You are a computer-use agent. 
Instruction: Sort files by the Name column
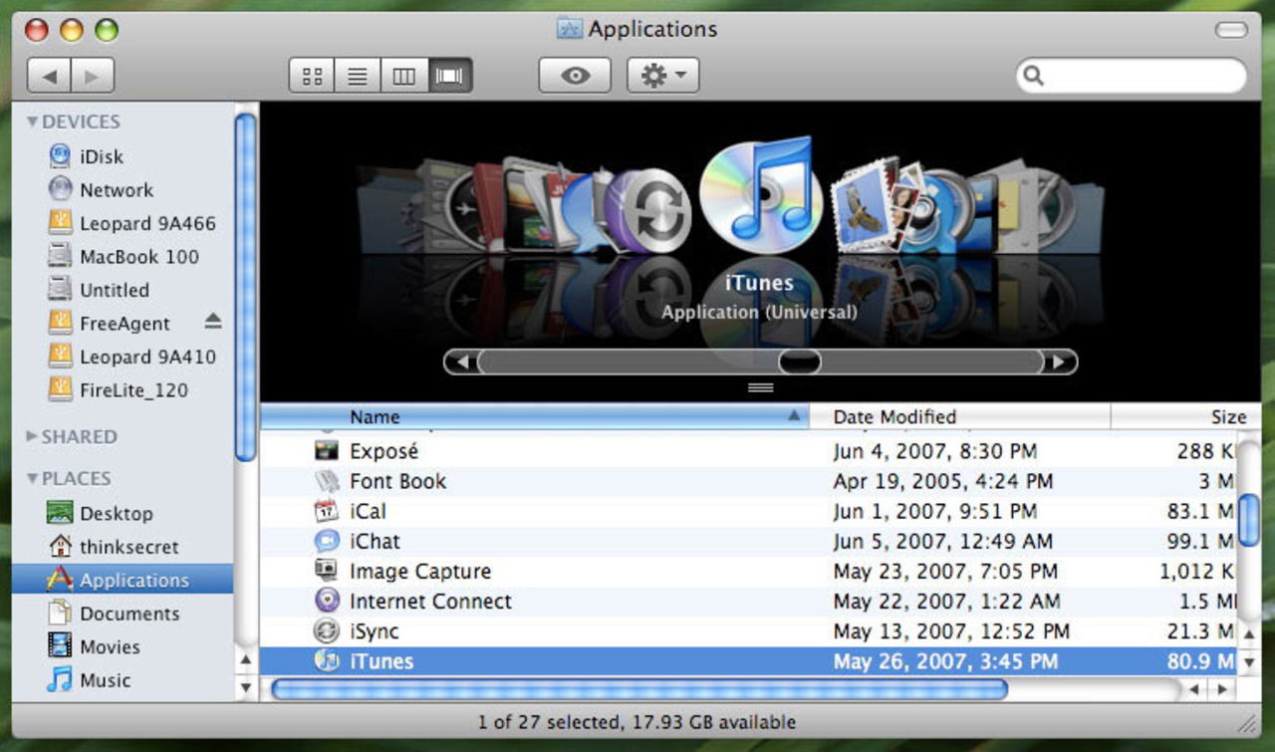375,416
